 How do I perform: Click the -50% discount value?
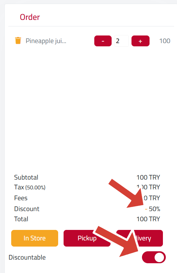(152, 209)
